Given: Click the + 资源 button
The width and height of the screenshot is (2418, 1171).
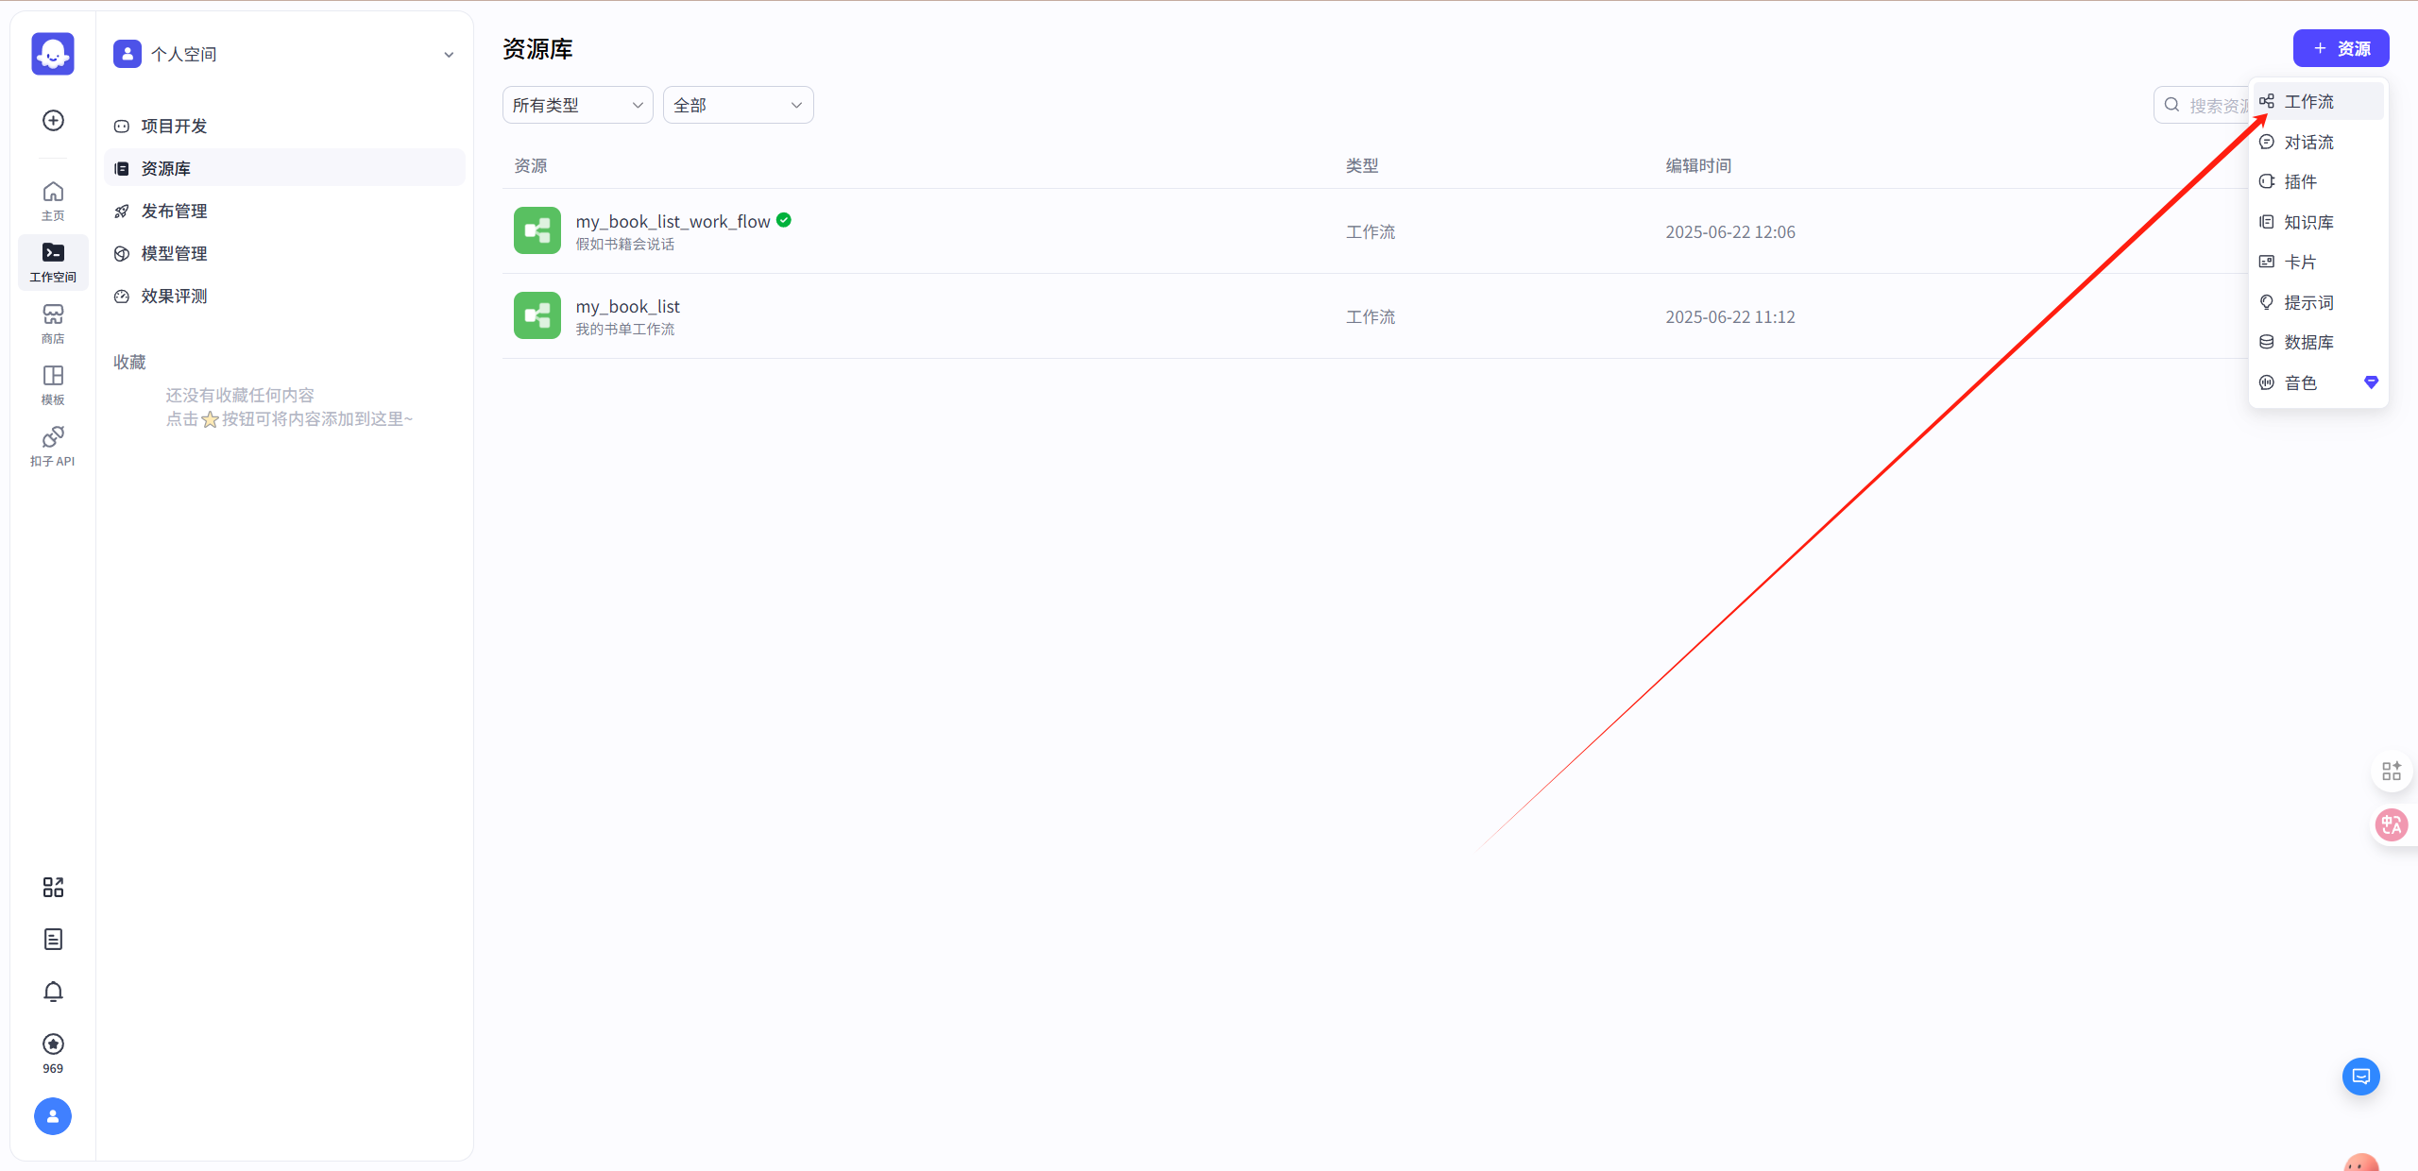Looking at the screenshot, I should click(2341, 48).
